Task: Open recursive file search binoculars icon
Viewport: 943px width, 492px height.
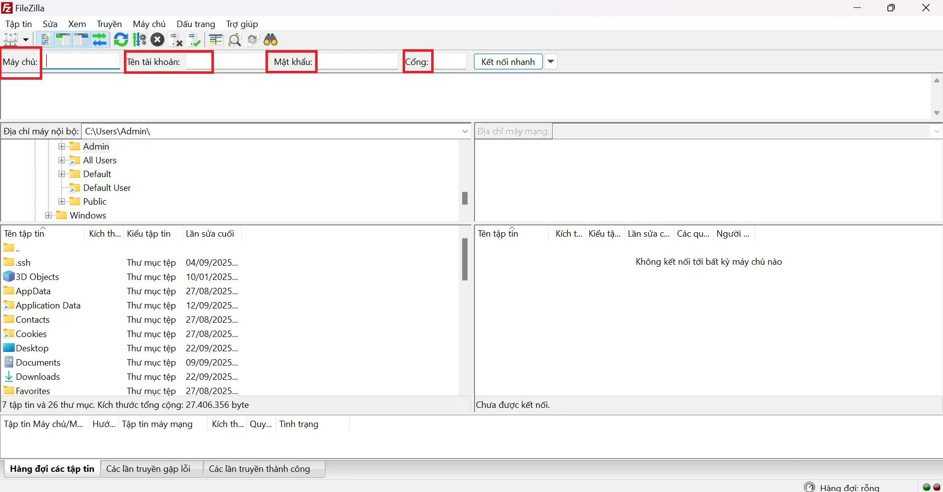Action: coord(270,40)
